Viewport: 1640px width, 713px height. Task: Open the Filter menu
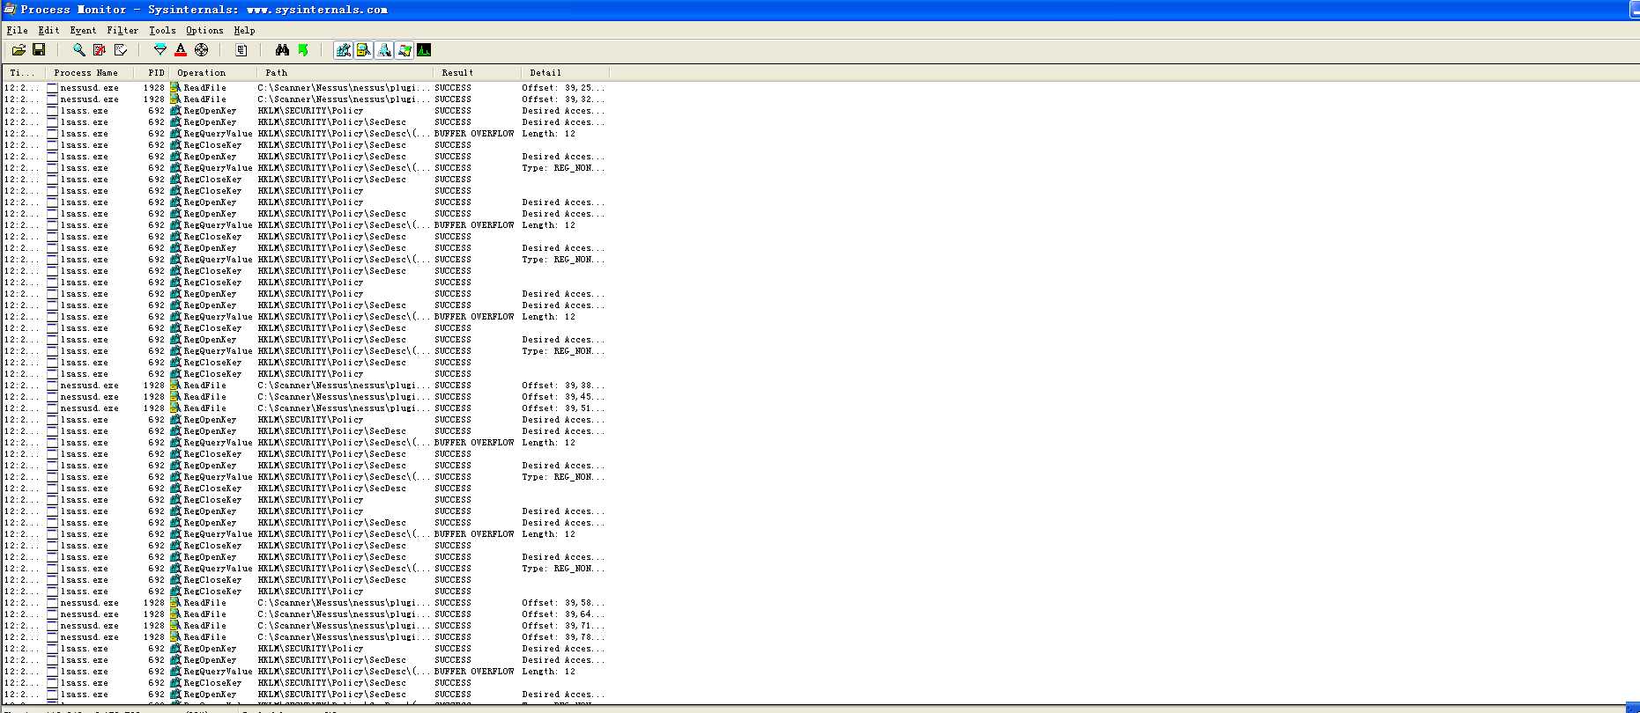click(122, 30)
